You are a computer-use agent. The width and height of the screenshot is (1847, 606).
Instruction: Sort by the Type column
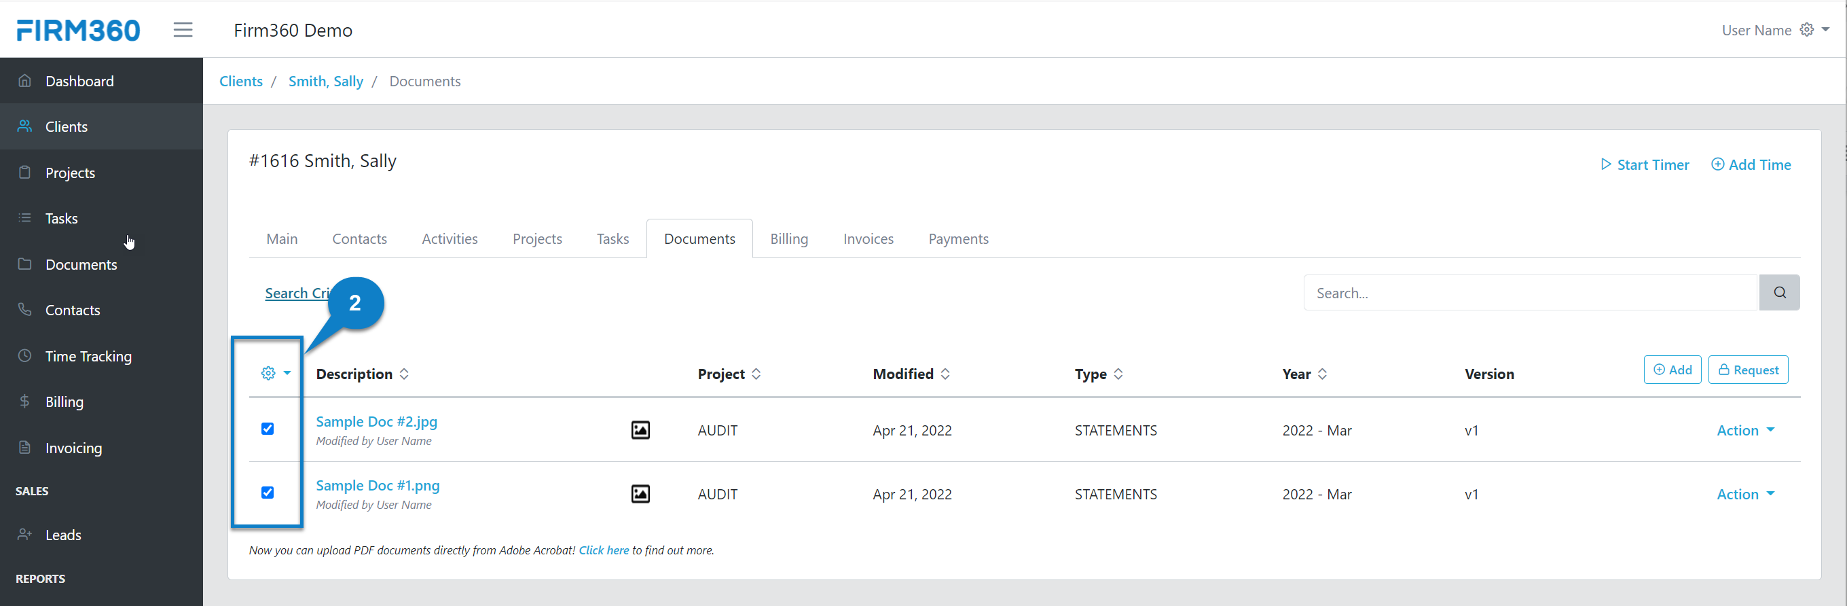tap(1099, 374)
